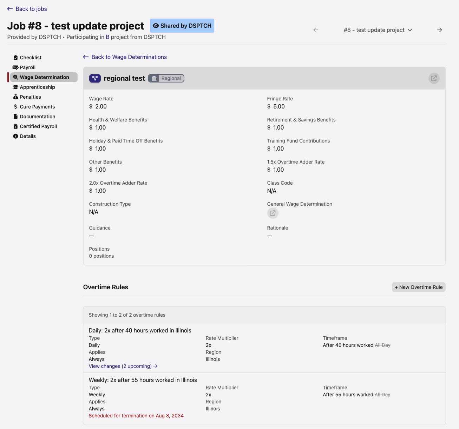Click the Cure Payments dollar icon
Image resolution: width=459 pixels, height=429 pixels.
pos(15,107)
